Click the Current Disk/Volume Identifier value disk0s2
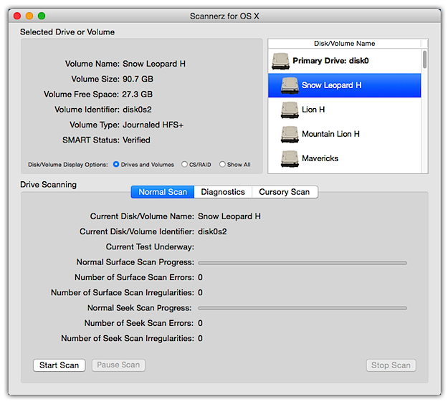 (212, 231)
